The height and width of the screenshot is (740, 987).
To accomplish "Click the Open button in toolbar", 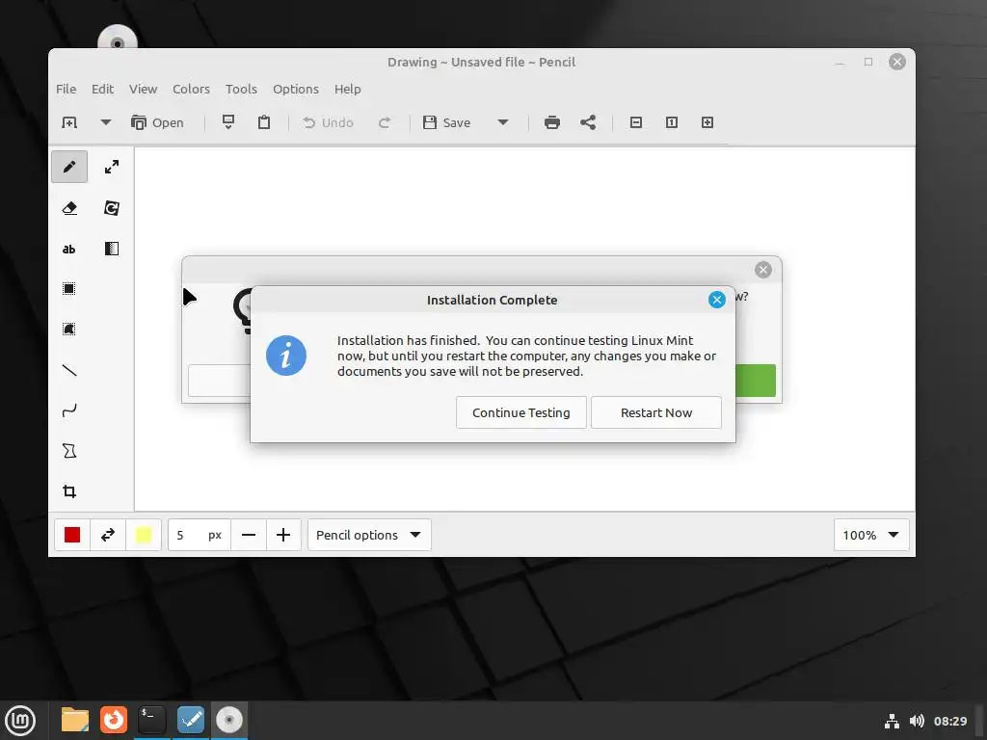I will [x=157, y=122].
